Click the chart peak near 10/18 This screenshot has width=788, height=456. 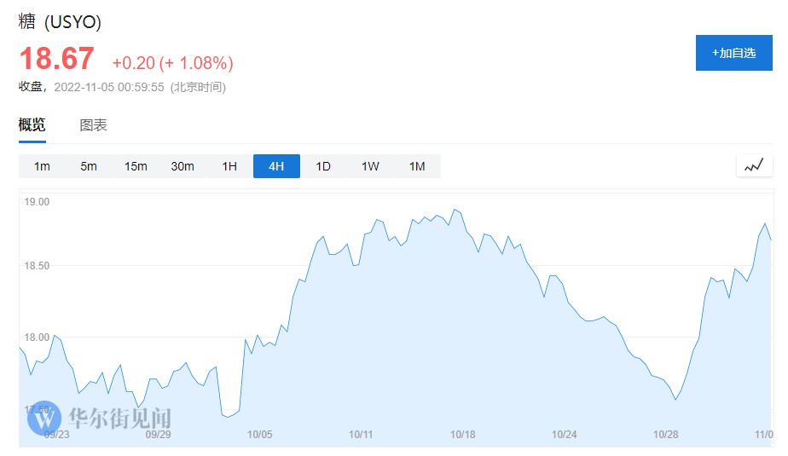tap(455, 209)
